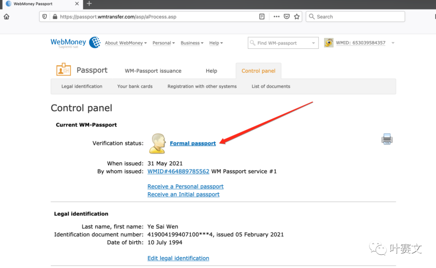The height and width of the screenshot is (268, 436).
Task: Click the browser home icon
Action: click(x=6, y=17)
